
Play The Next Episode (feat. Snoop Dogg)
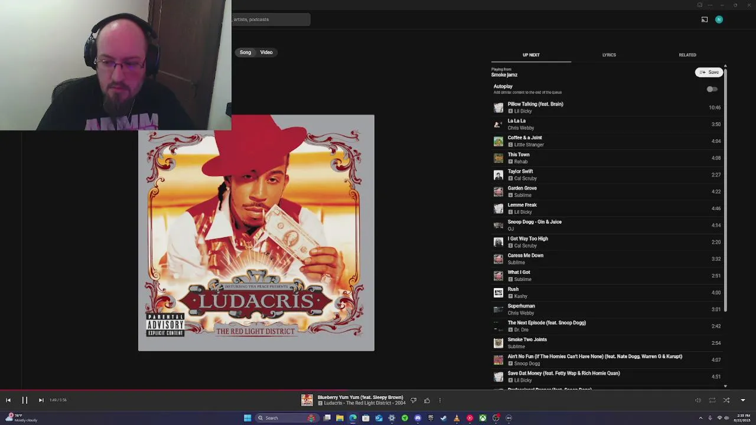608,326
